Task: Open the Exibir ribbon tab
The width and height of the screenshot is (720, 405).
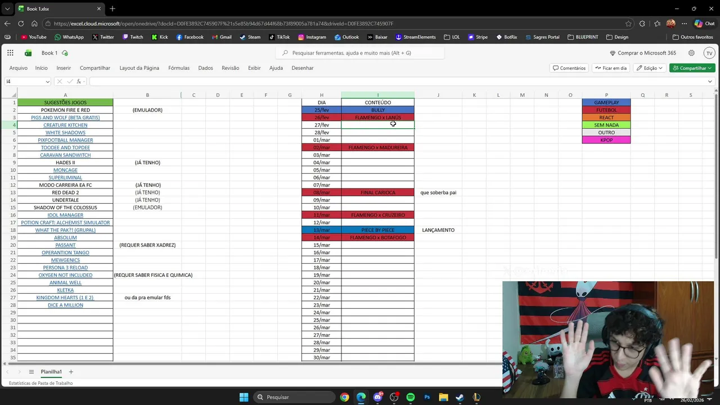Action: tap(254, 68)
